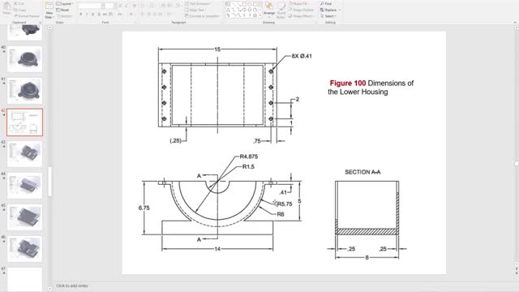
Task: Select the Arc shape in gallery
Action: 234,15
